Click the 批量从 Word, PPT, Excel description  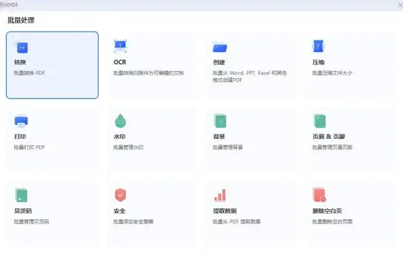click(x=249, y=77)
